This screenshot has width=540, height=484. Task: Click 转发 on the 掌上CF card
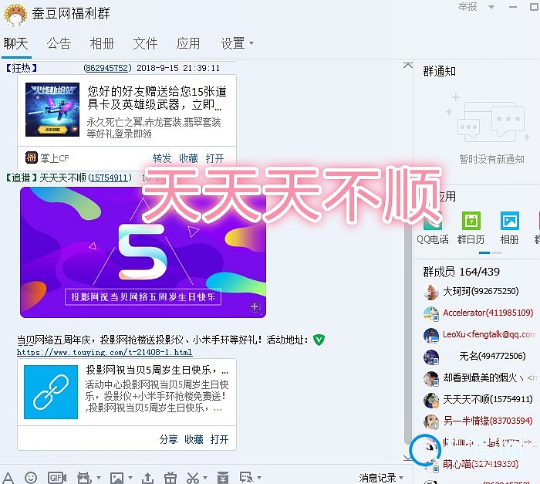point(162,158)
